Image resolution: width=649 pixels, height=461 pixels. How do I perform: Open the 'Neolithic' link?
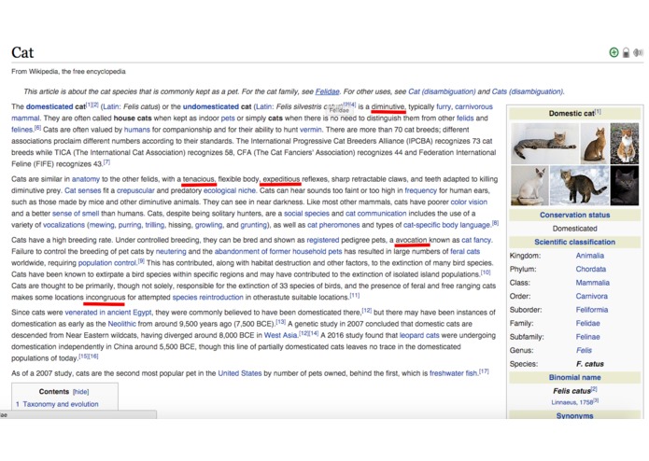[x=121, y=324]
